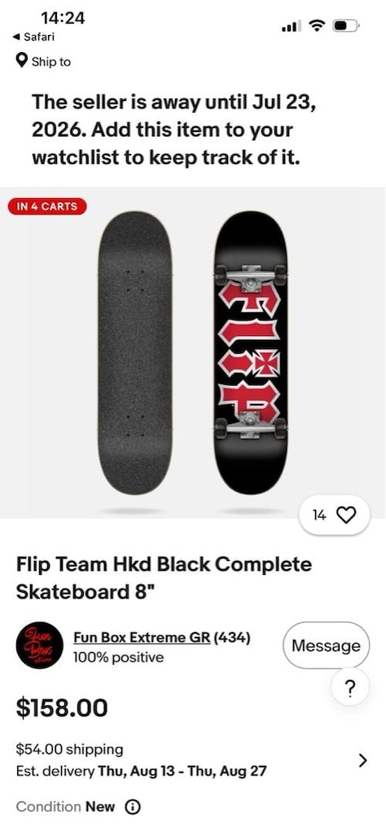
Task: Tap the Wi-Fi status icon
Action: [x=318, y=25]
